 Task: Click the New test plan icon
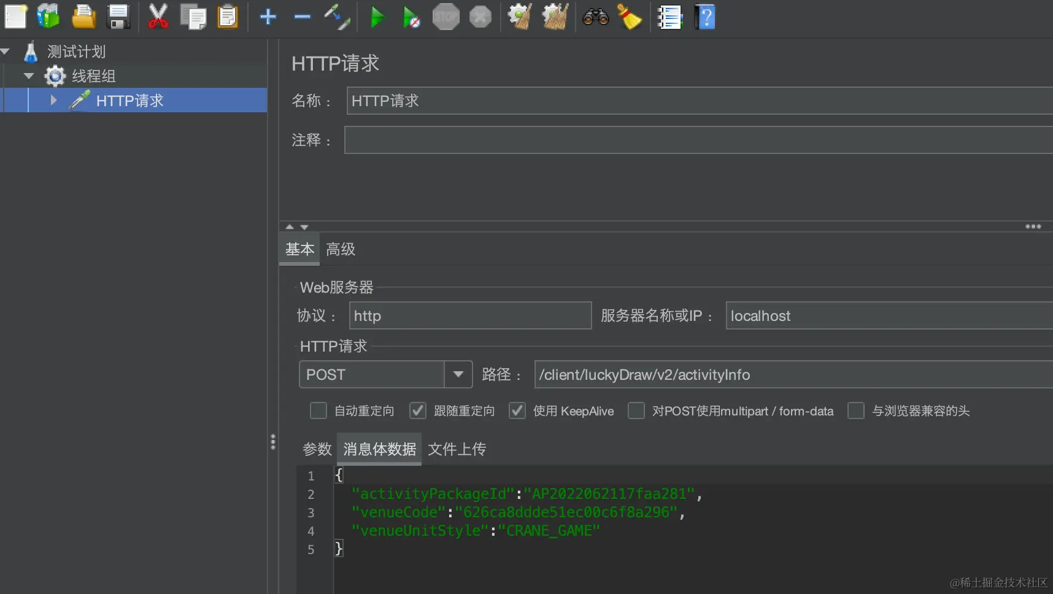15,17
